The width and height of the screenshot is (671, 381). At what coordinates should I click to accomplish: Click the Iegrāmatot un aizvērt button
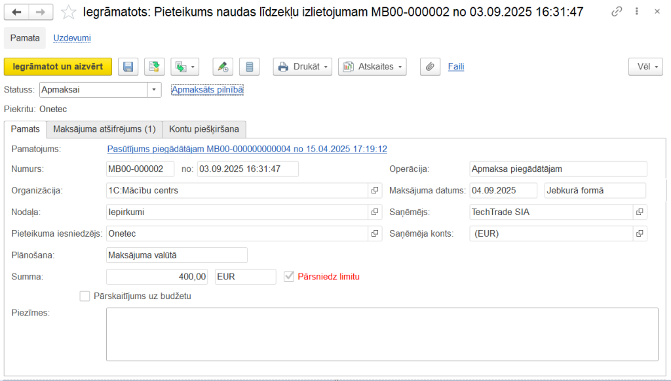[58, 66]
